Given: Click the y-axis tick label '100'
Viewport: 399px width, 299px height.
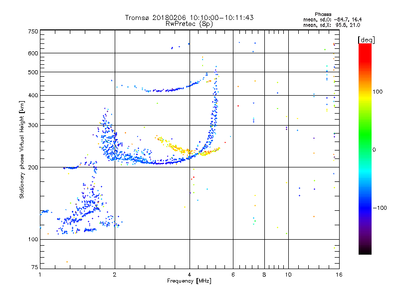Looking at the screenshot, I should [33, 239].
